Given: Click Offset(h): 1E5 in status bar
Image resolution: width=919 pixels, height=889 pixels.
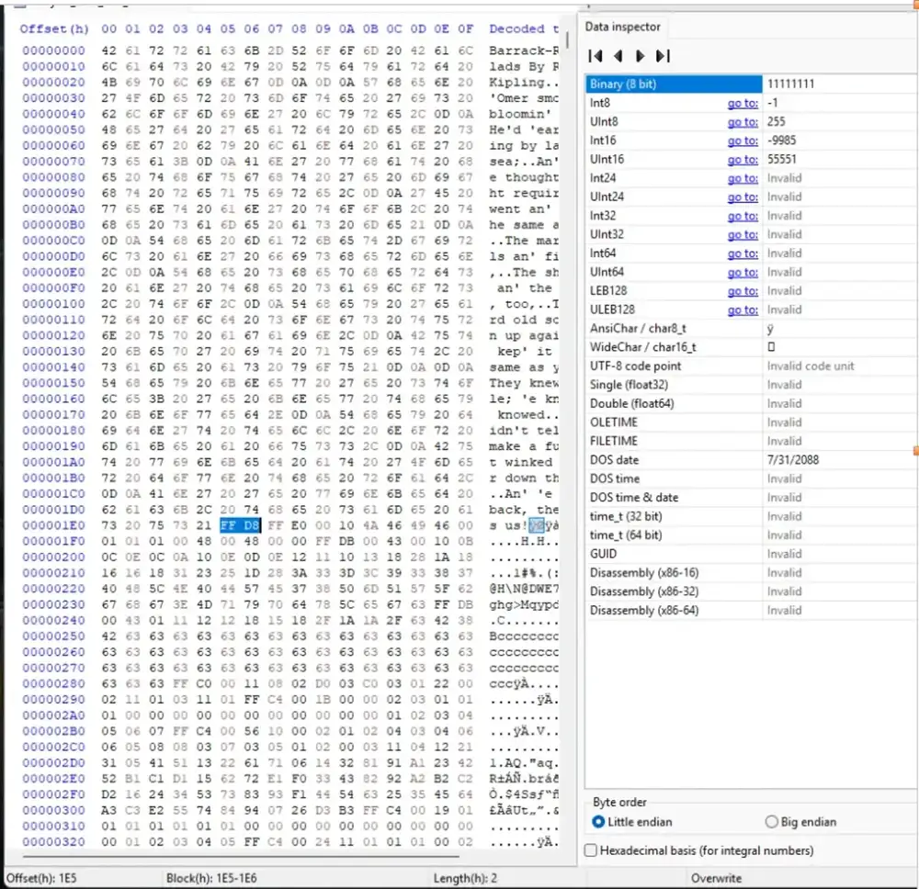Looking at the screenshot, I should [41, 878].
